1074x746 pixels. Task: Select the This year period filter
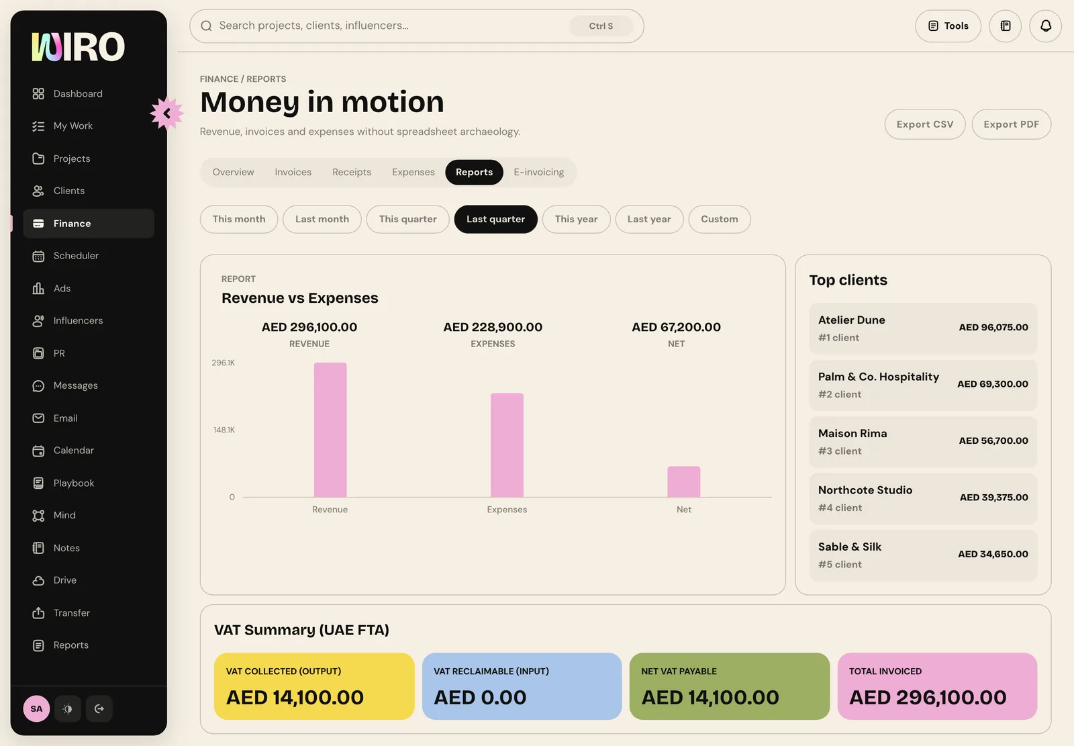coord(577,220)
